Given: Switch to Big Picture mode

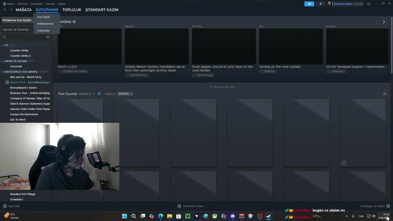Looking at the screenshot, I should (369, 4).
